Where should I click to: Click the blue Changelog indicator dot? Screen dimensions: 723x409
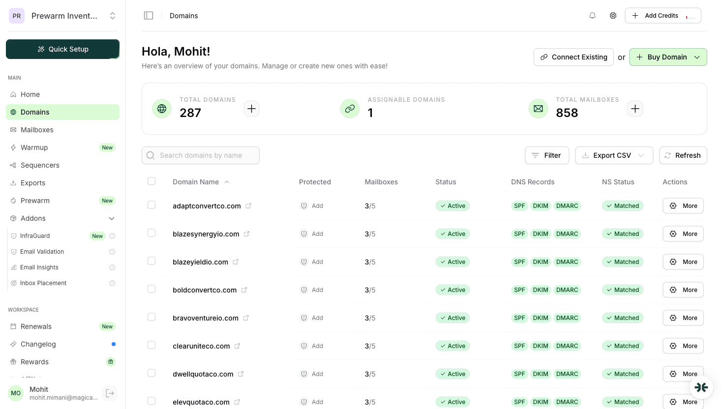click(x=114, y=344)
